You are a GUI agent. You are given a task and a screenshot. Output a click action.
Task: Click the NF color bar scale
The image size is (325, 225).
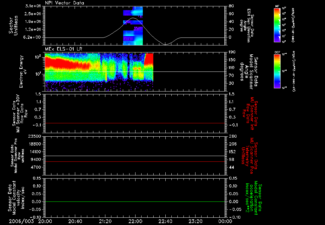pos(277,25)
